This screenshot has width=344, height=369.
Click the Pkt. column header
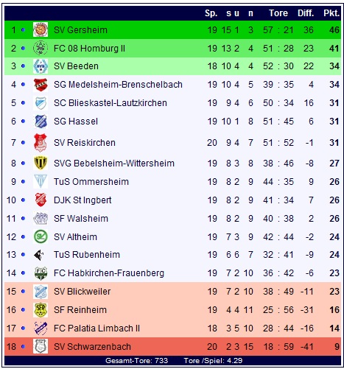click(x=331, y=13)
